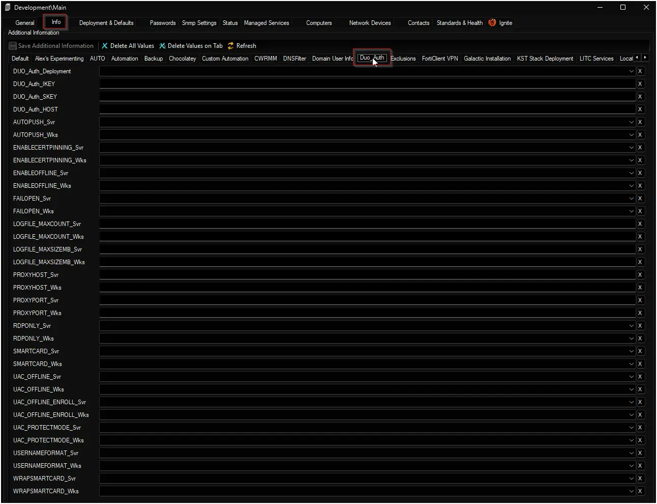Select the Custom Automation sub-tab
This screenshot has height=504, width=657.
pyautogui.click(x=225, y=59)
